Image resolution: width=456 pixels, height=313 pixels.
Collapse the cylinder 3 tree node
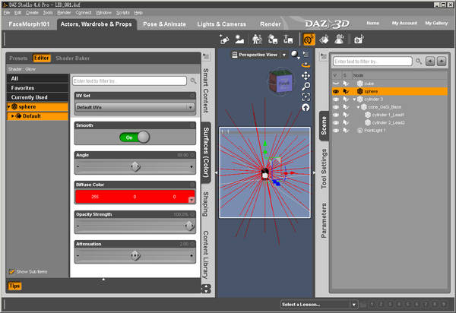tap(354, 100)
